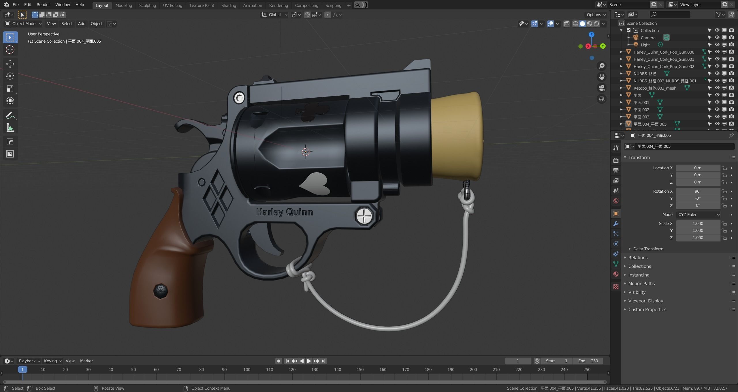The height and width of the screenshot is (392, 738).
Task: Open XYZ Euler rotation mode dropdown
Action: point(698,215)
